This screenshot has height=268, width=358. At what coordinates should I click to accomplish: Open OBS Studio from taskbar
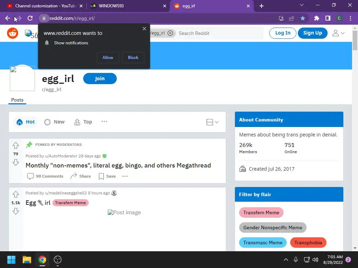pyautogui.click(x=58, y=260)
